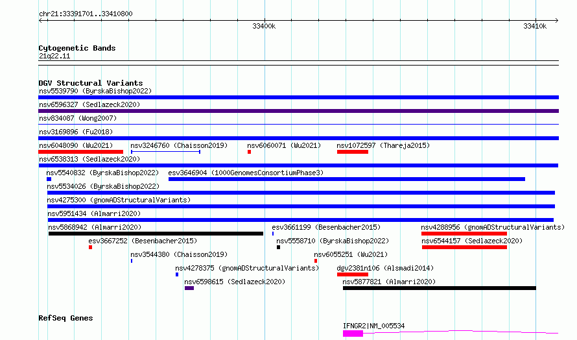The image size is (577, 340).
Task: Click the small blue nsv4278375 marker
Action: [177, 274]
